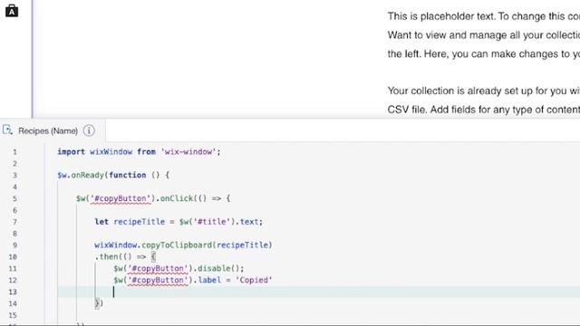
Task: Click the .then call on line 10
Action: [106, 256]
